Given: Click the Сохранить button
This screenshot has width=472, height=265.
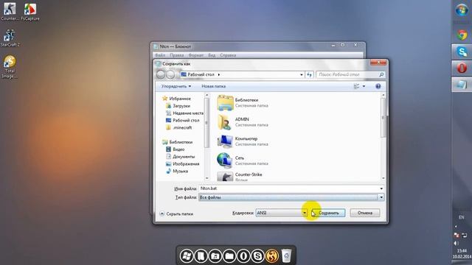Looking at the screenshot, I should [328, 213].
